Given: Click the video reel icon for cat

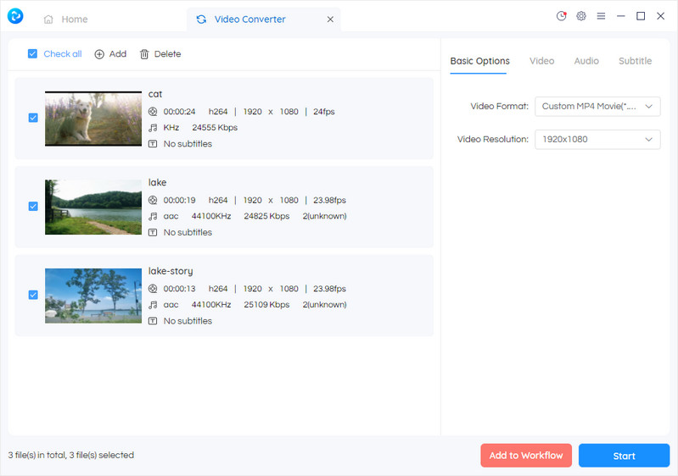Looking at the screenshot, I should (153, 112).
